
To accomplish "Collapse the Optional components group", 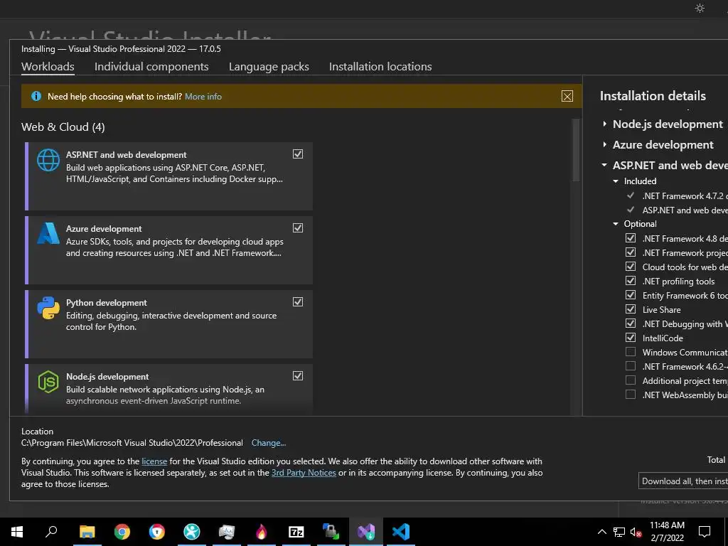I will [616, 224].
